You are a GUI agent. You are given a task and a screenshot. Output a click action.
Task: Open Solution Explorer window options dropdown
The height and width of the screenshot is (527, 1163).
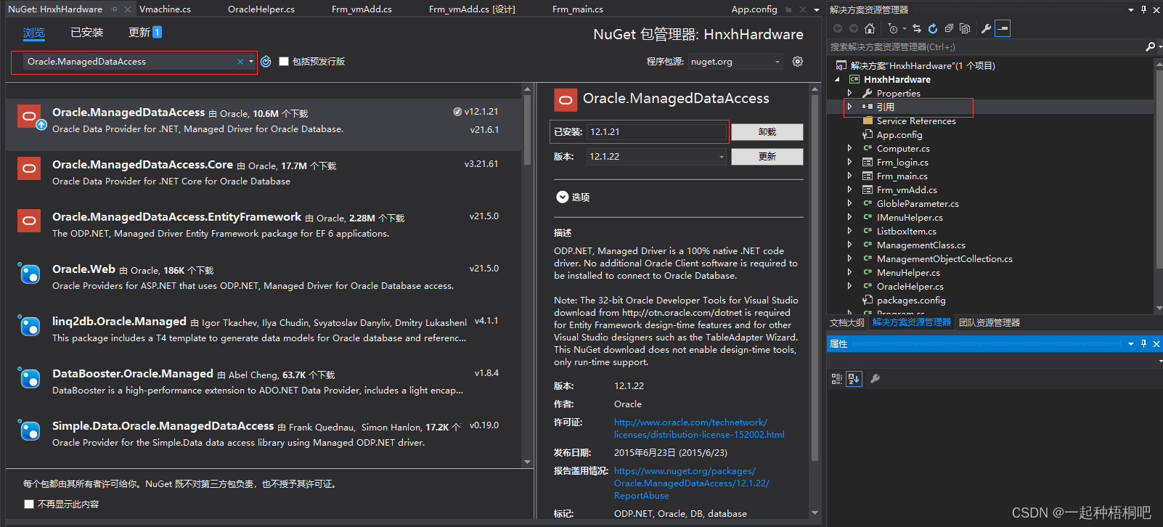click(x=1131, y=9)
